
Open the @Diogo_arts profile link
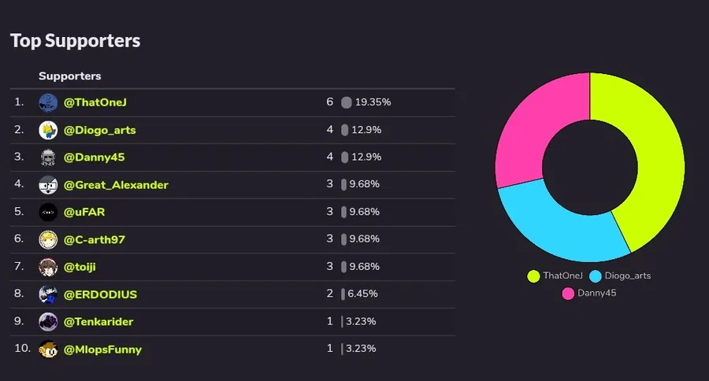pos(99,130)
